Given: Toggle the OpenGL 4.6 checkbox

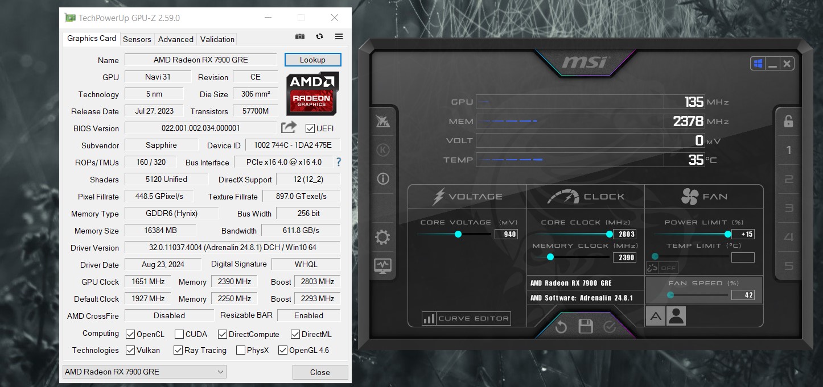Looking at the screenshot, I should (282, 350).
